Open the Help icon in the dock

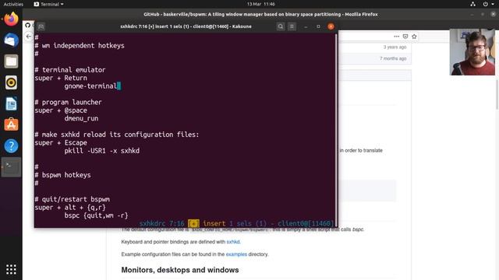click(11, 146)
